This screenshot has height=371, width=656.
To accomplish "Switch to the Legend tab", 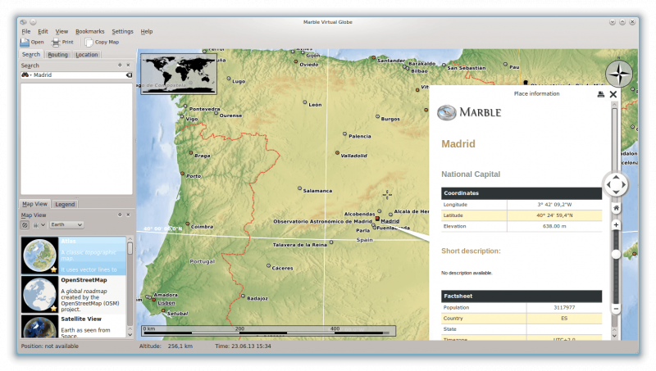I will point(65,204).
